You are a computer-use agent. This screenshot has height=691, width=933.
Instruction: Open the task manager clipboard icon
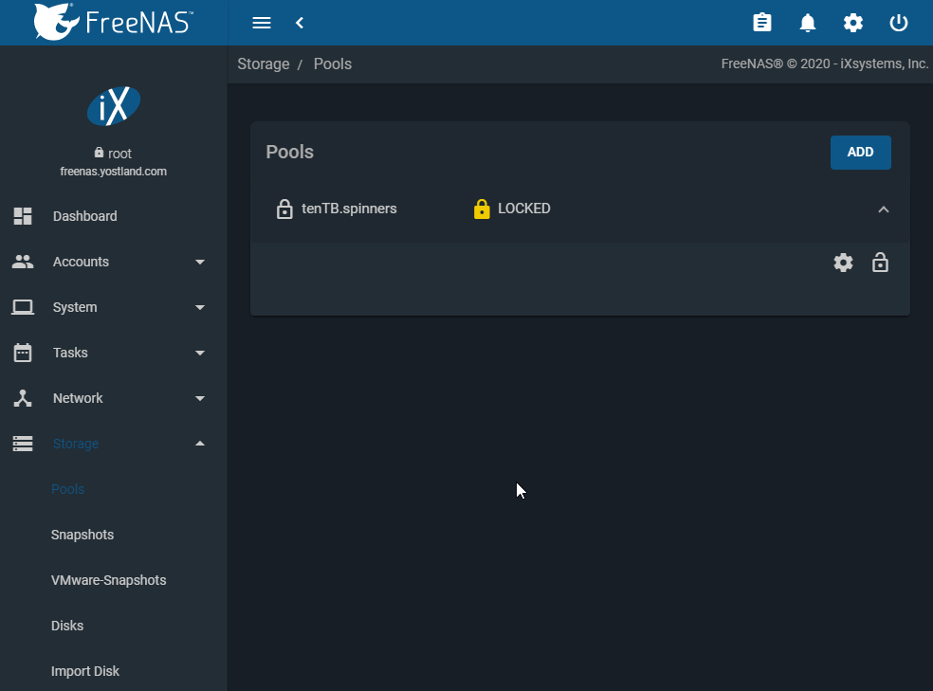761,23
